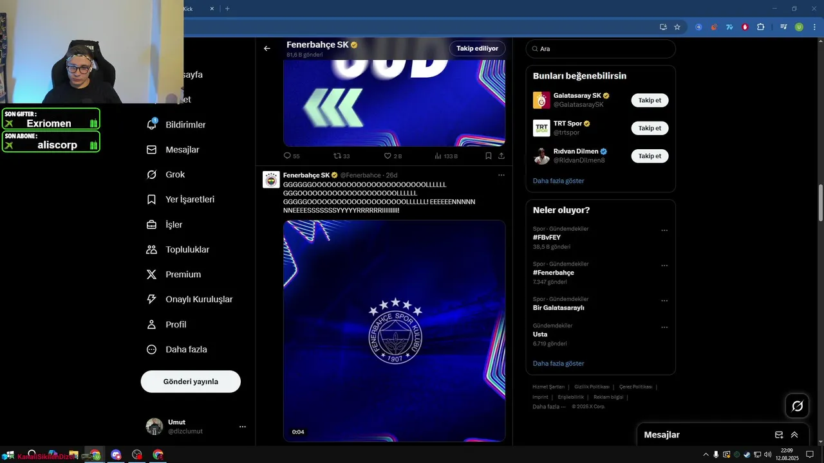This screenshot has height=463, width=824.
Task: Open TRT Spor profile logo
Action: (541, 128)
